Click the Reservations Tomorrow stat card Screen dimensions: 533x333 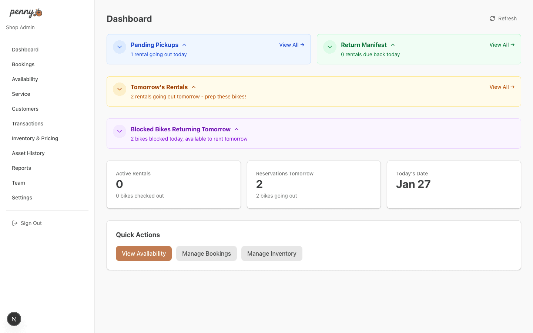(314, 185)
